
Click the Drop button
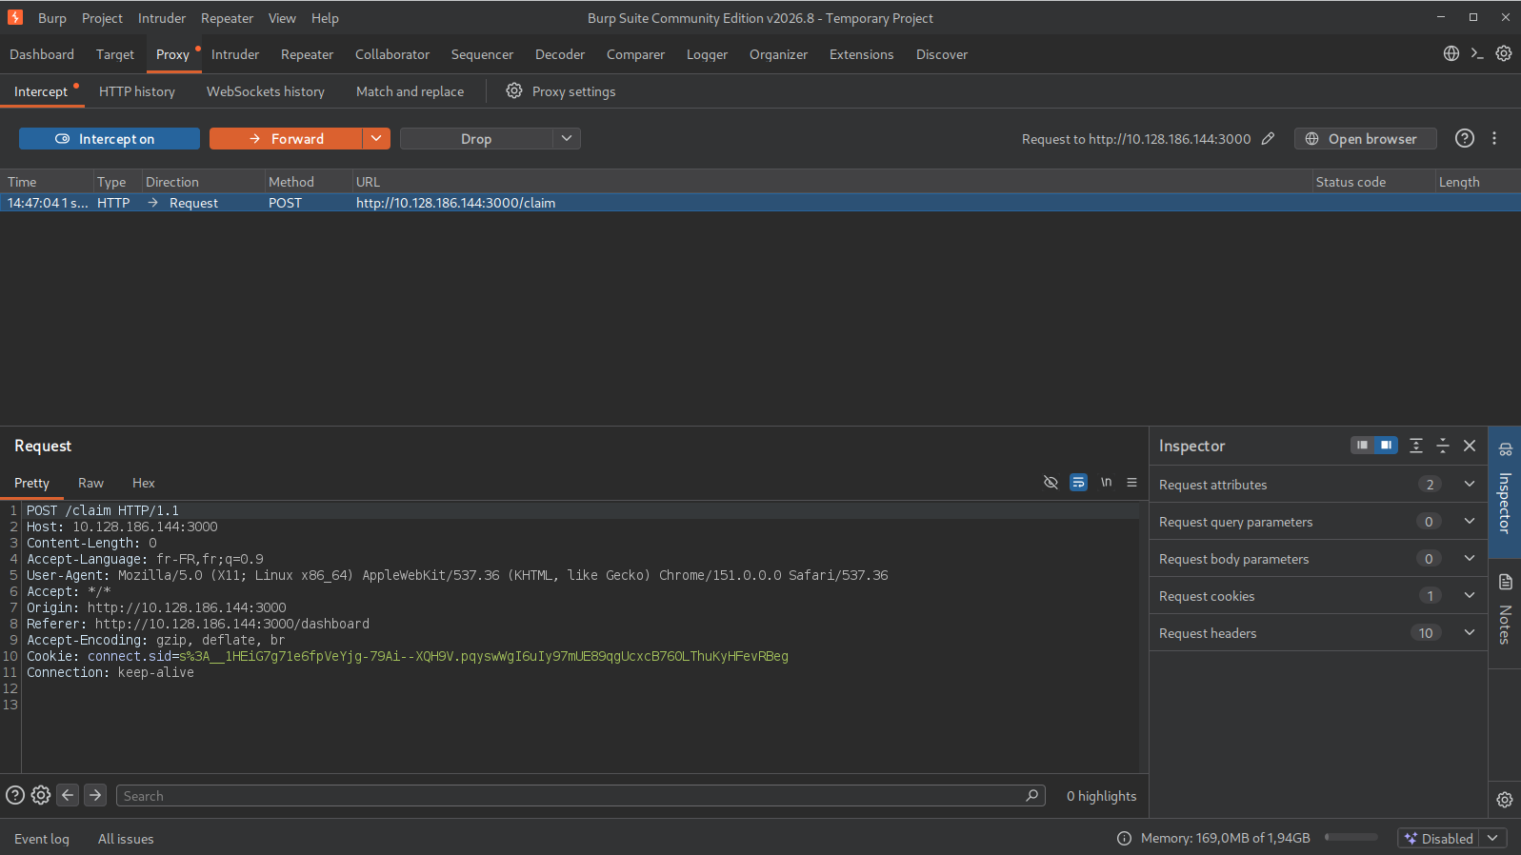[x=476, y=139]
